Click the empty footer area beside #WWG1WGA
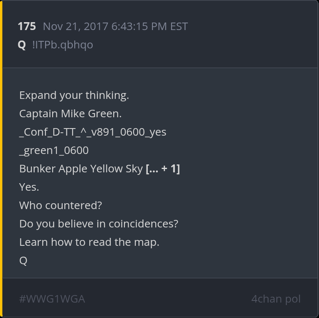 pos(168,299)
